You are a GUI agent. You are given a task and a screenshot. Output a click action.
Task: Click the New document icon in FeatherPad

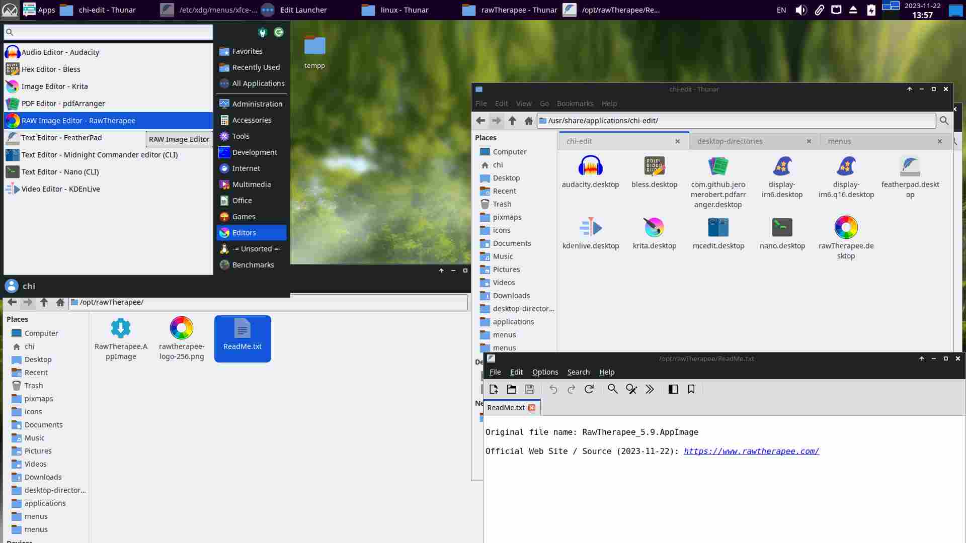[494, 389]
